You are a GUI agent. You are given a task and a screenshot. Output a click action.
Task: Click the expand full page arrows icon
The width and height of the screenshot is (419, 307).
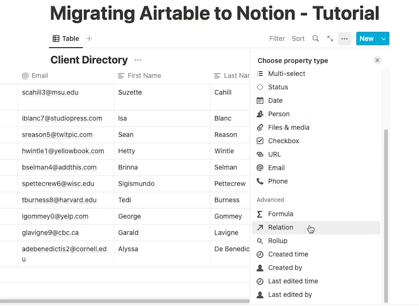pyautogui.click(x=330, y=39)
